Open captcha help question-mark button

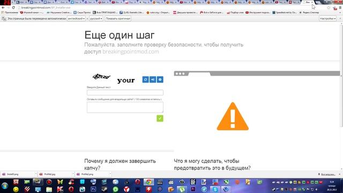click(x=160, y=79)
